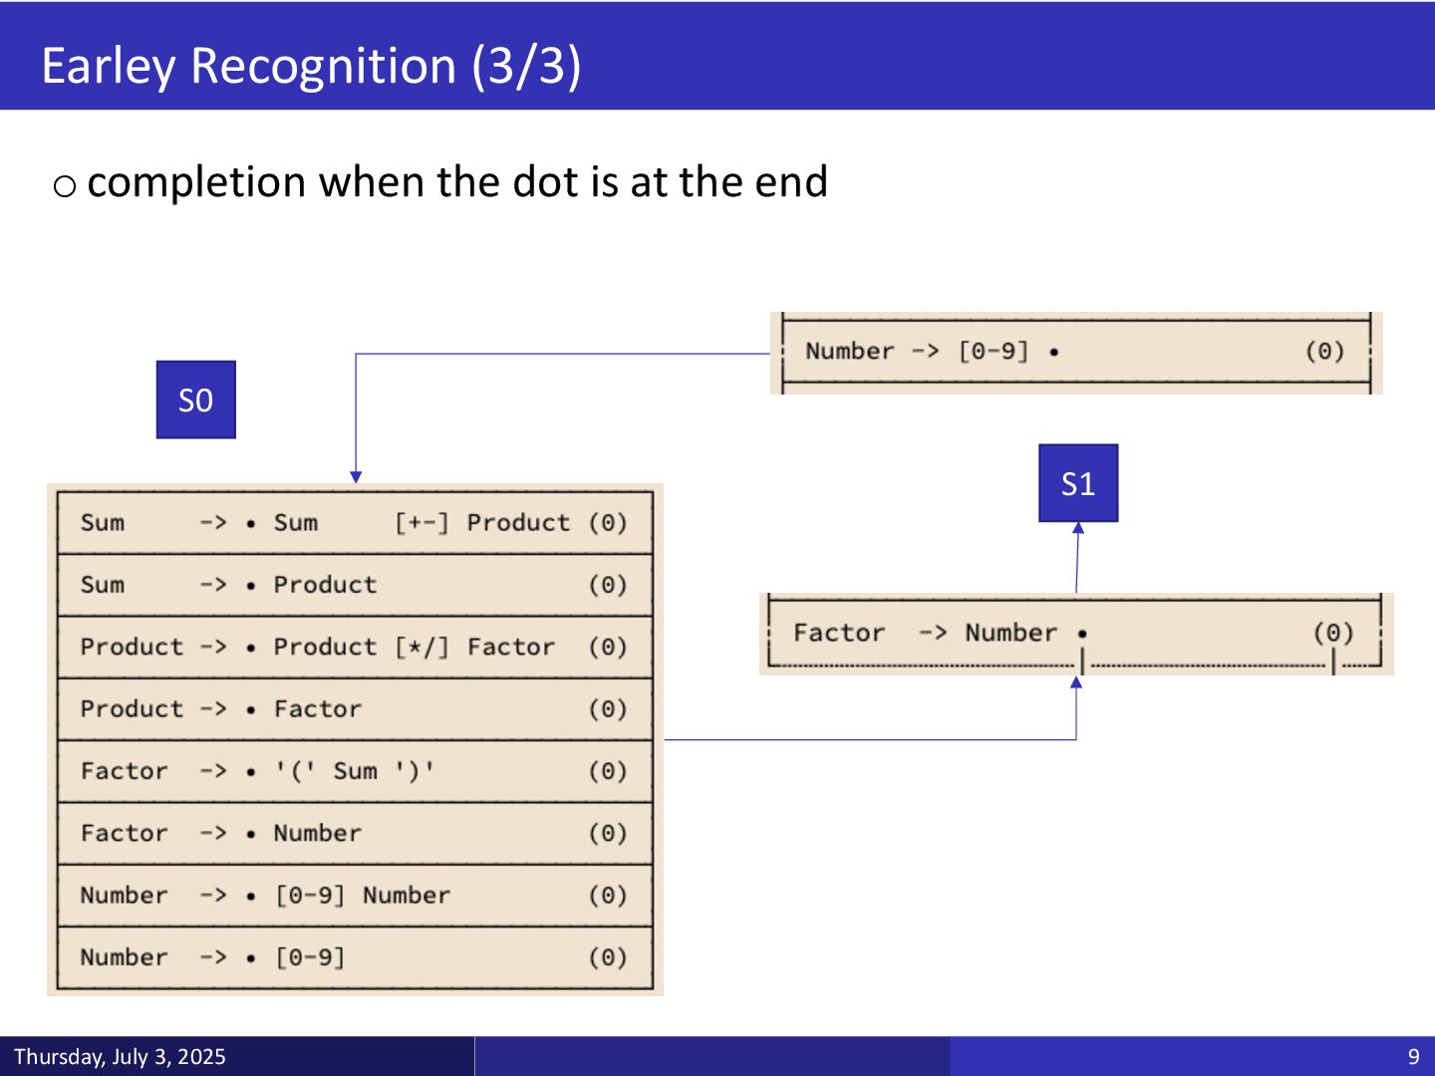This screenshot has height=1076, width=1435.
Task: Select row Product -> • Product [*/] Factor
Action: [x=355, y=648]
